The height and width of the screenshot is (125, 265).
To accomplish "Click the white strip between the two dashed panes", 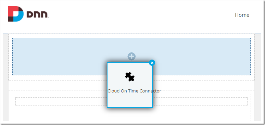I will [x=58, y=85].
